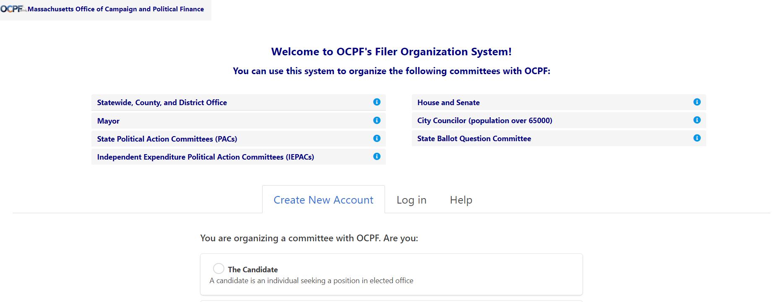Select The Candidate radio button
Viewport: 783px width, 302px height.
coord(219,268)
